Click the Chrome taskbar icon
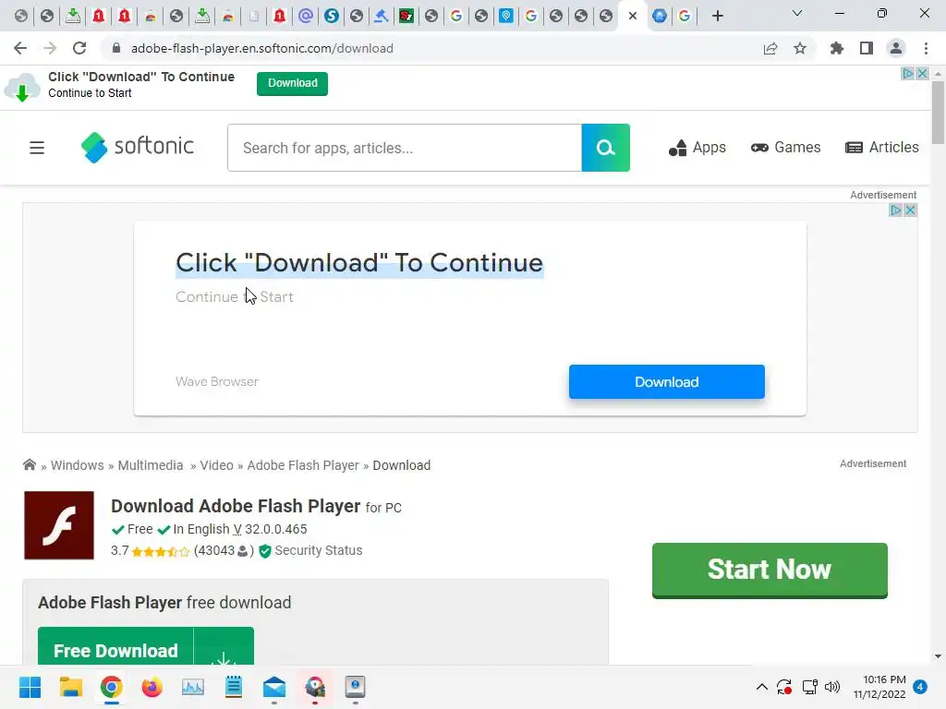Viewport: 946px width, 709px height. coord(111,687)
